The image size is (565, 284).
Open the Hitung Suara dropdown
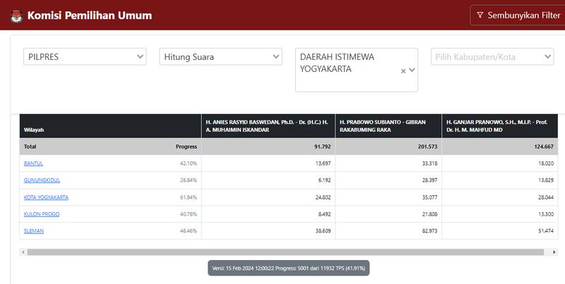220,57
